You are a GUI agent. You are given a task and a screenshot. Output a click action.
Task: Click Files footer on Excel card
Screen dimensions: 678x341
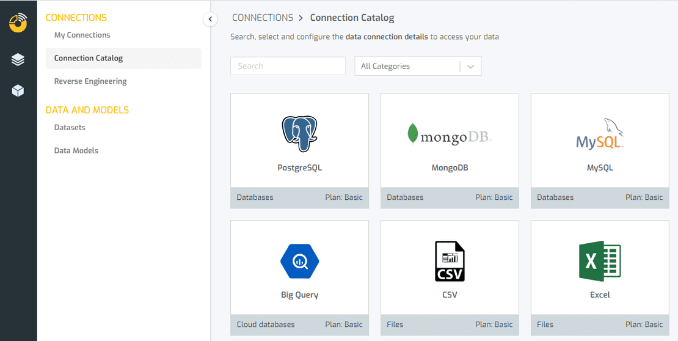[545, 324]
